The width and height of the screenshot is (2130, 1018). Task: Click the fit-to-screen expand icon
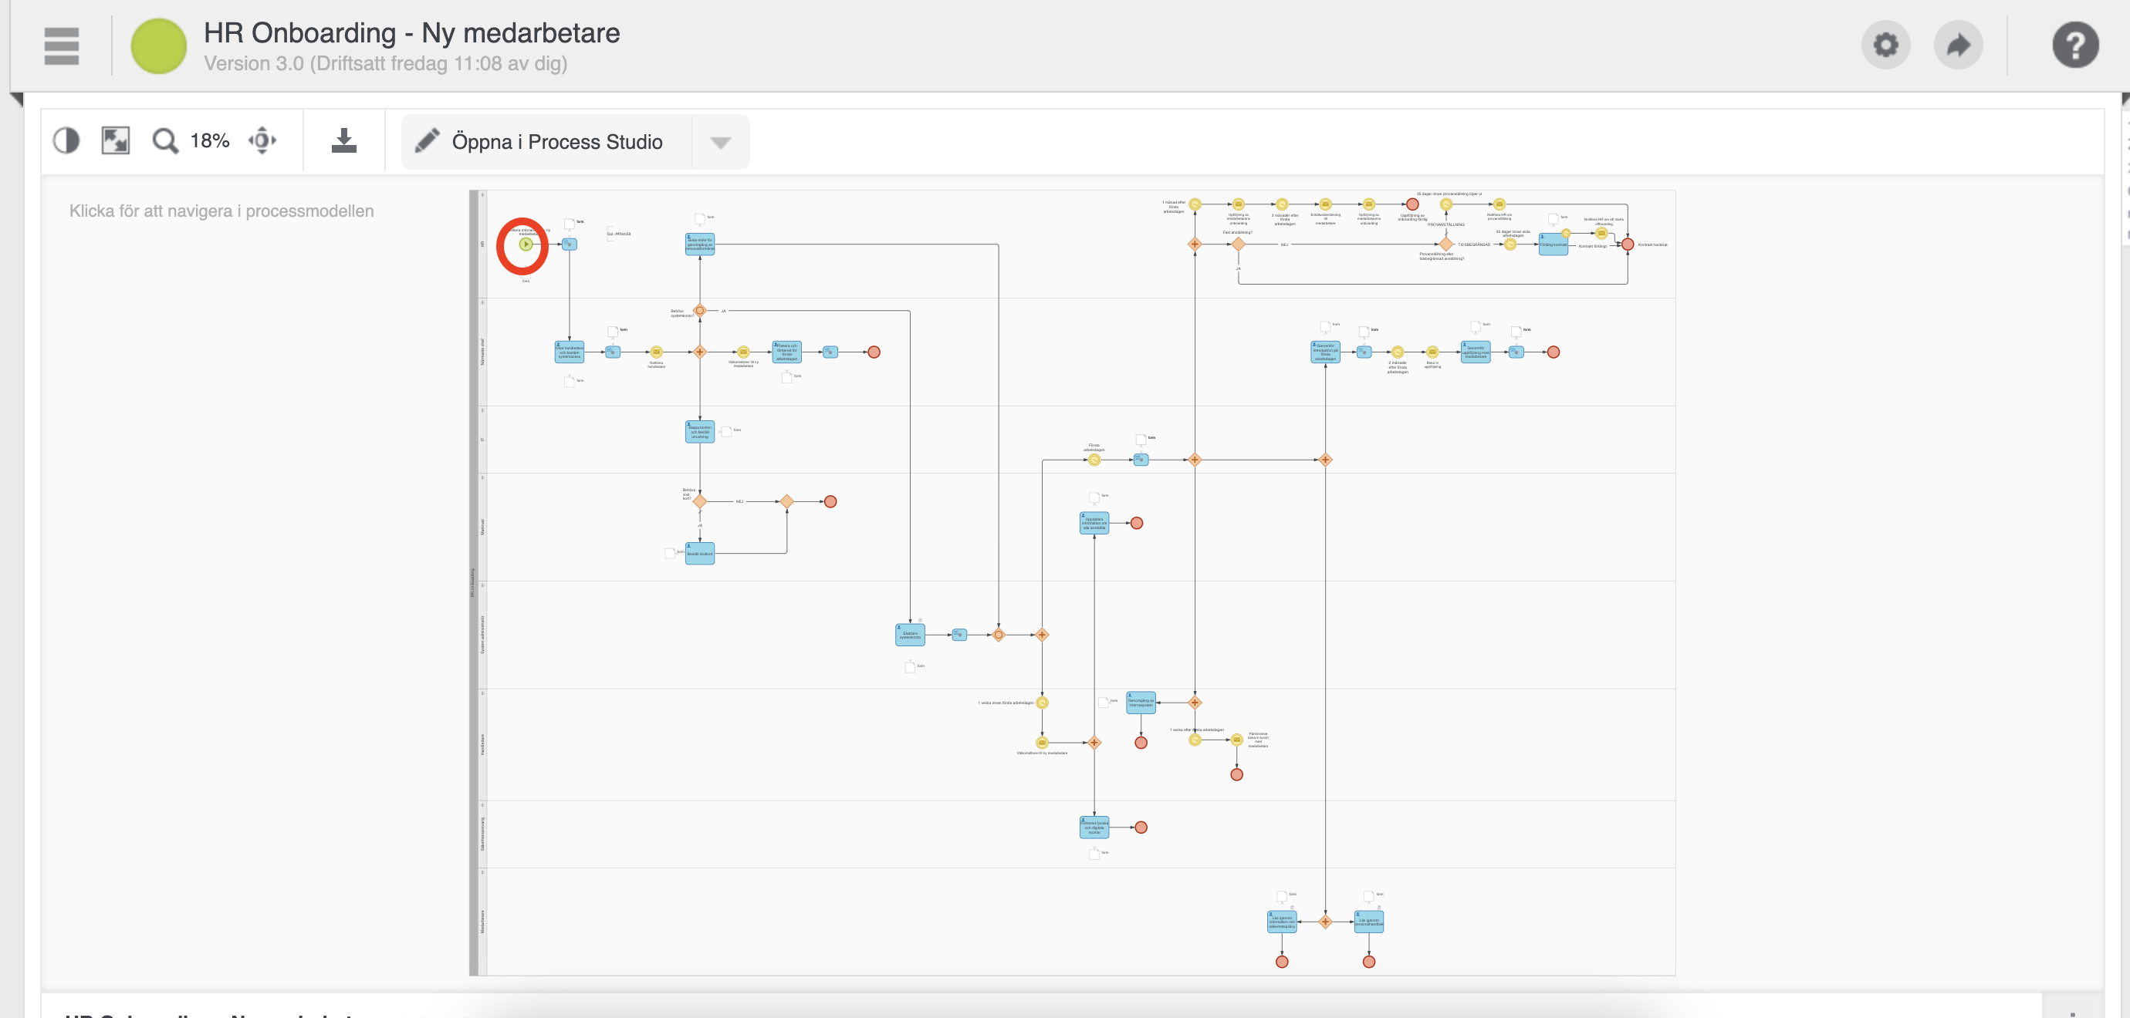click(x=116, y=140)
